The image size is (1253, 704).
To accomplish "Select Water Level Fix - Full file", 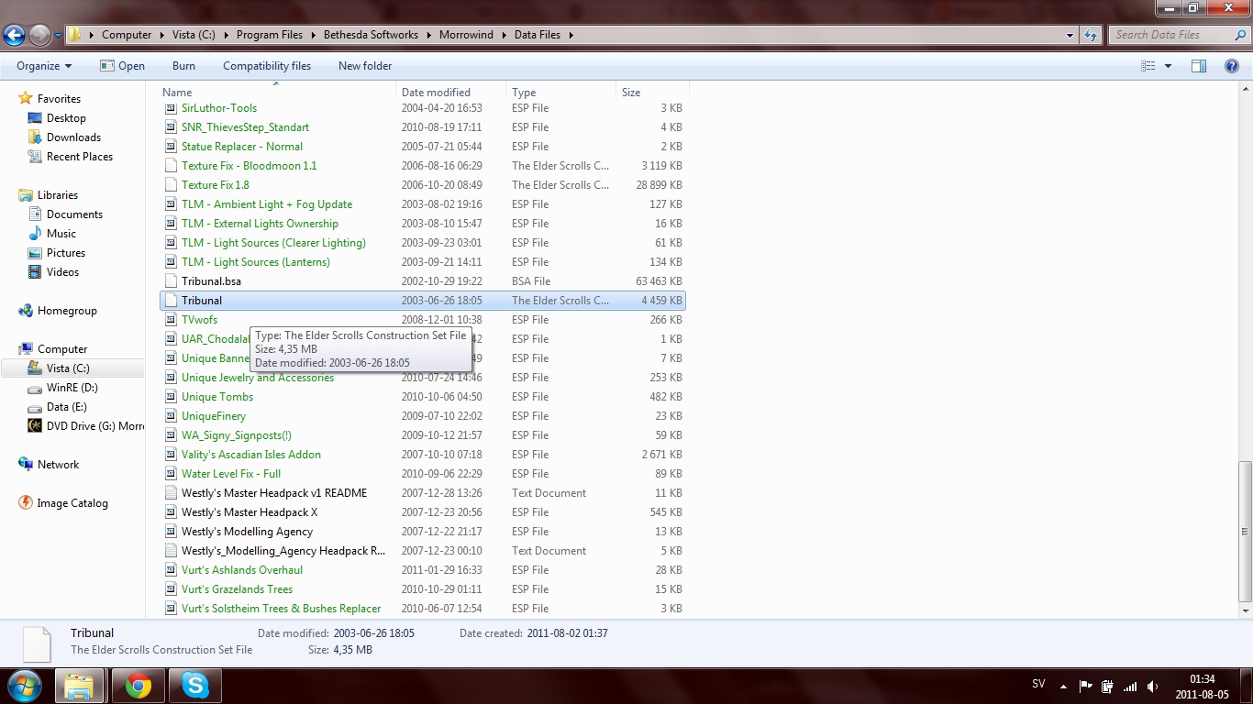I will click(x=231, y=474).
